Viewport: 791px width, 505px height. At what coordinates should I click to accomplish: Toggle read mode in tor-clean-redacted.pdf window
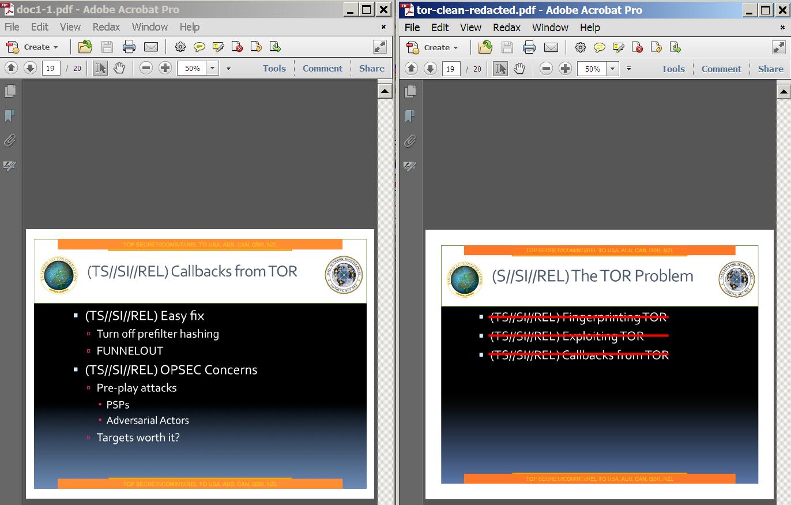[779, 47]
